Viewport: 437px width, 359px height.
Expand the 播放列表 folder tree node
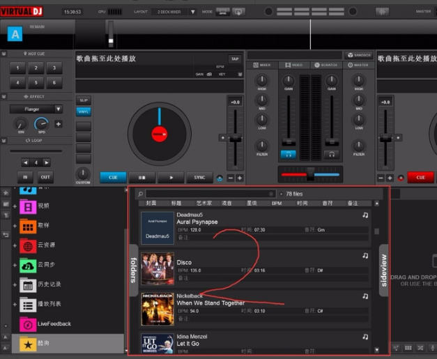15,305
